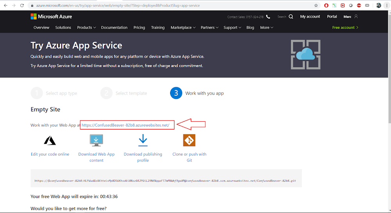Click the Search label in header

282,17
